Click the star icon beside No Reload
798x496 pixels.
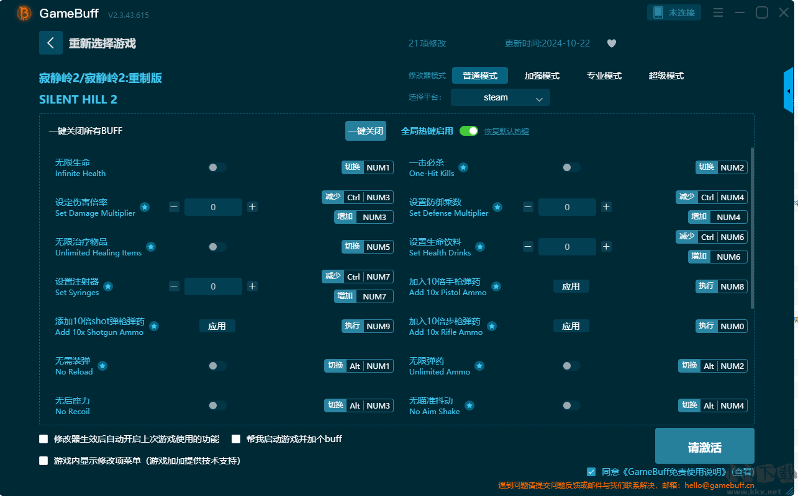(102, 366)
